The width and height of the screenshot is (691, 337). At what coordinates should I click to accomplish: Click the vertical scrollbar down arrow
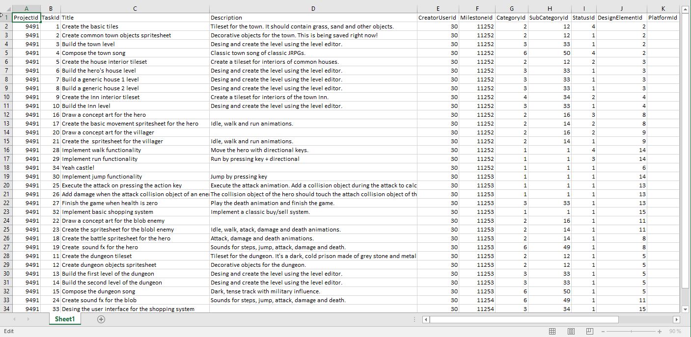[686, 309]
